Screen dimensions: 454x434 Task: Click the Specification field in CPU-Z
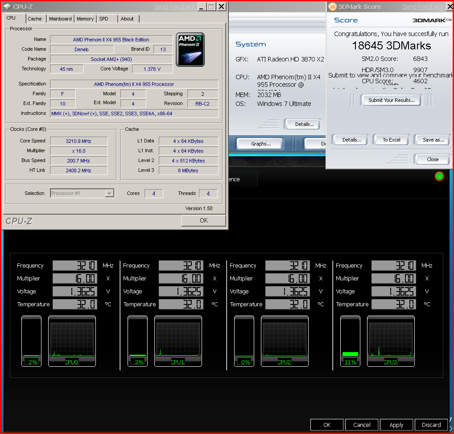point(134,84)
